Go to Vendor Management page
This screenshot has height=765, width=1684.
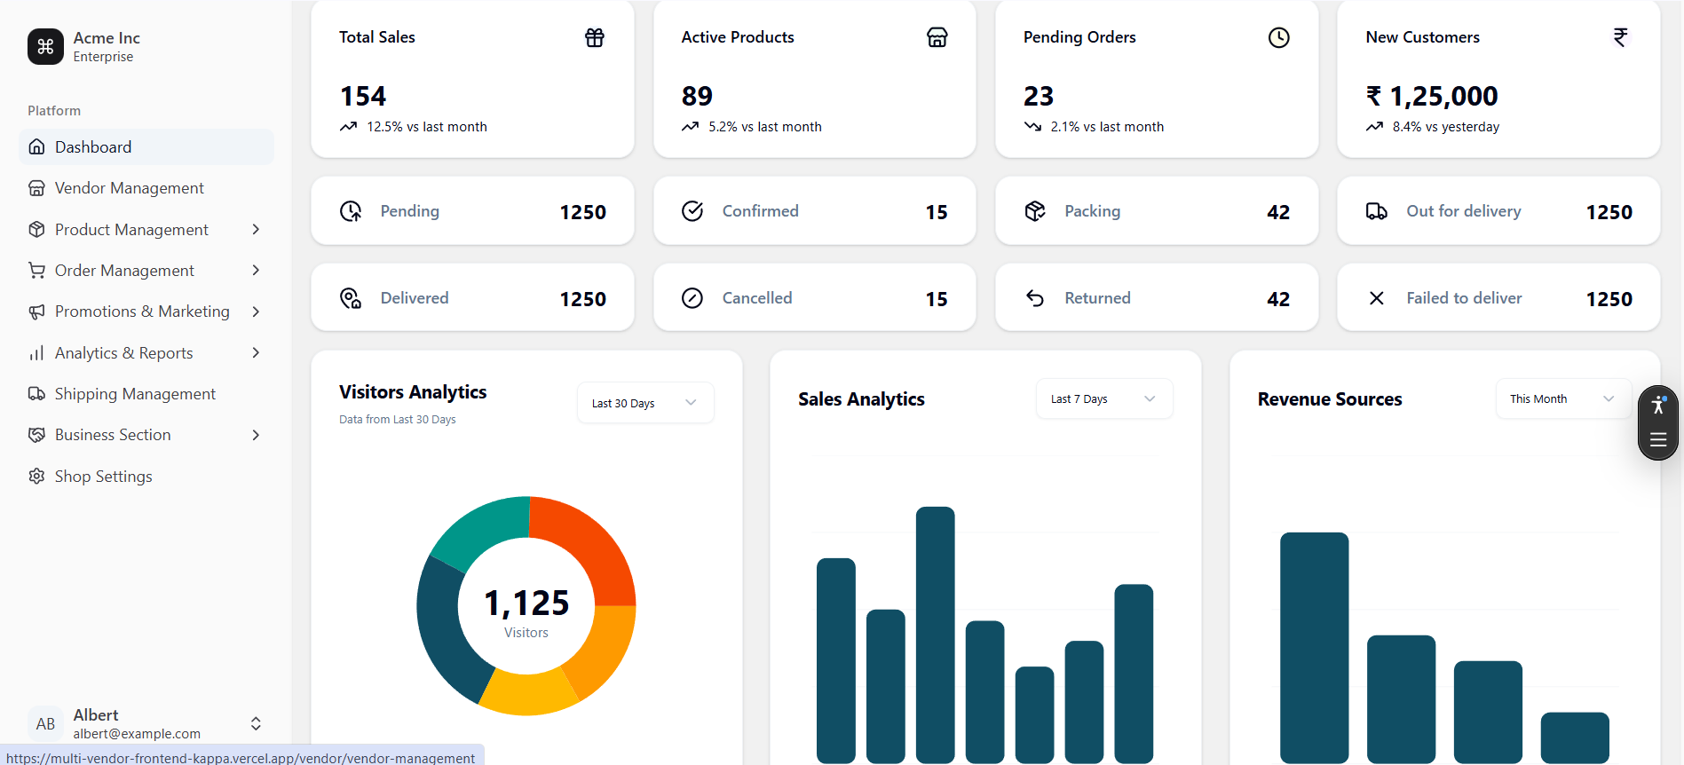[129, 188]
